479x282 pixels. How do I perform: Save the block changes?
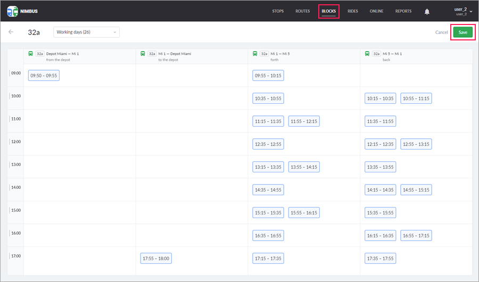tap(463, 32)
